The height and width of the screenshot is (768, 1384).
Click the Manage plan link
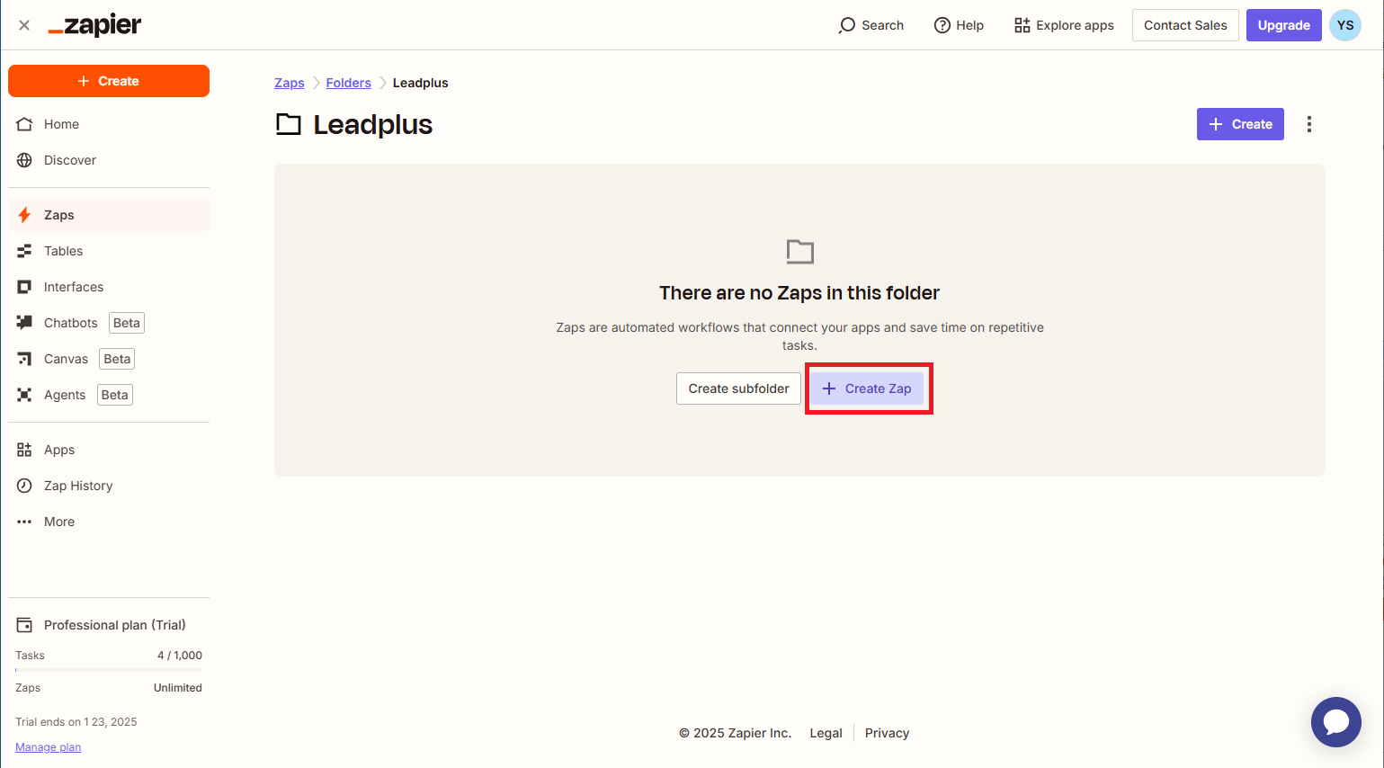(x=48, y=747)
